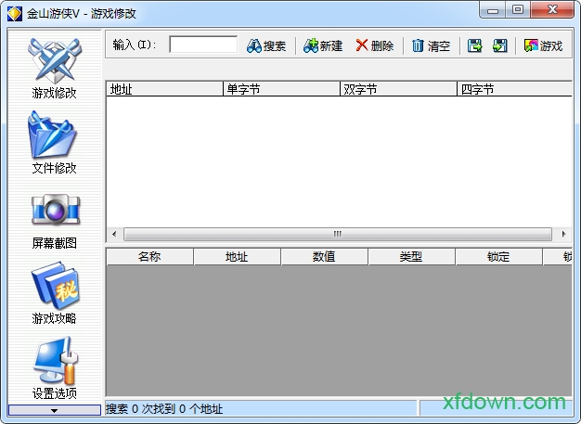581x424 pixels.
Task: Click the horizontal scrollbar left arrow
Action: (x=114, y=234)
